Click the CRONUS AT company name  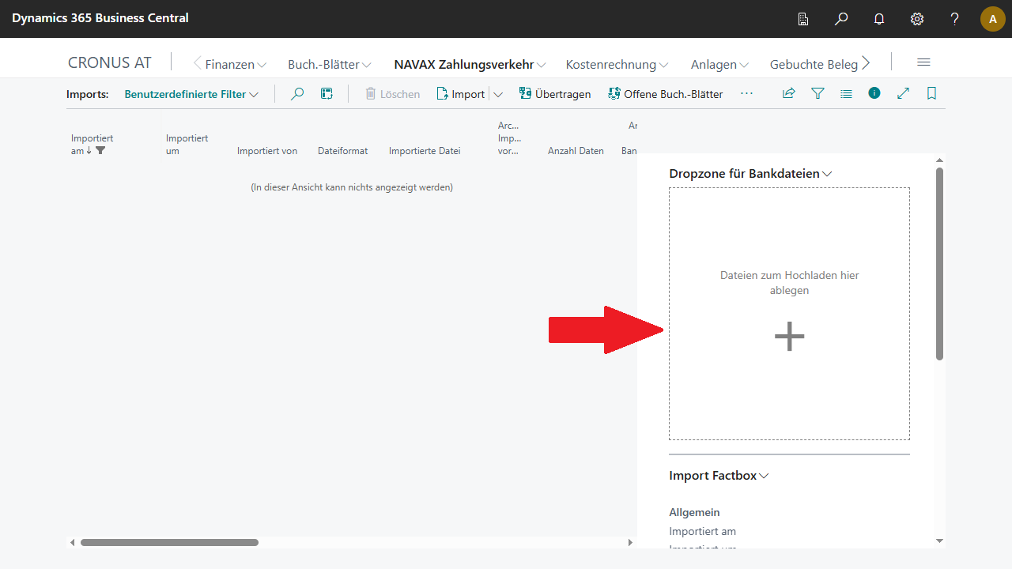[x=109, y=62]
